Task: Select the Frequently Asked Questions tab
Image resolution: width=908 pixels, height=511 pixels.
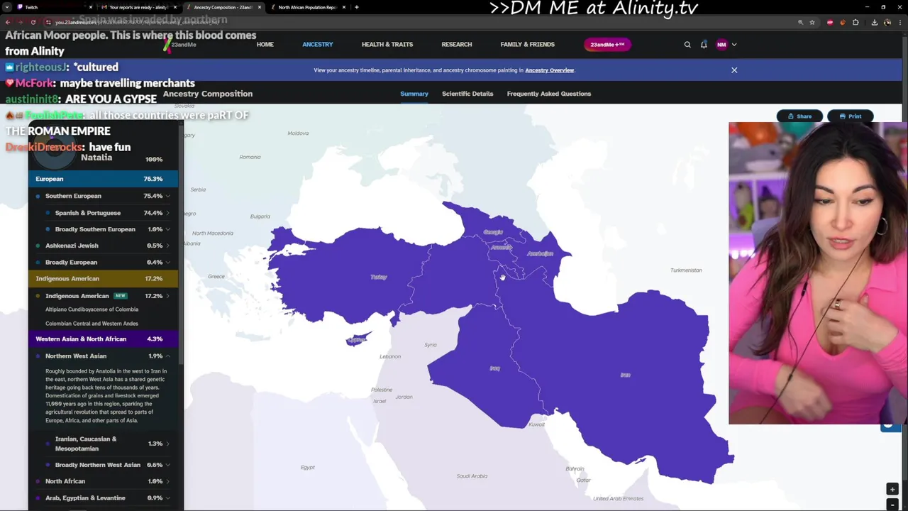Action: (x=549, y=94)
